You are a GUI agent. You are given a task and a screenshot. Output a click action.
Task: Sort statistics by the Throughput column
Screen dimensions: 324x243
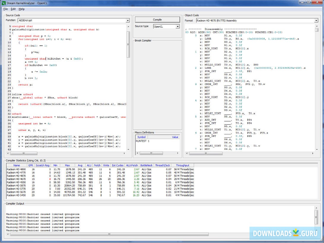[183, 165]
